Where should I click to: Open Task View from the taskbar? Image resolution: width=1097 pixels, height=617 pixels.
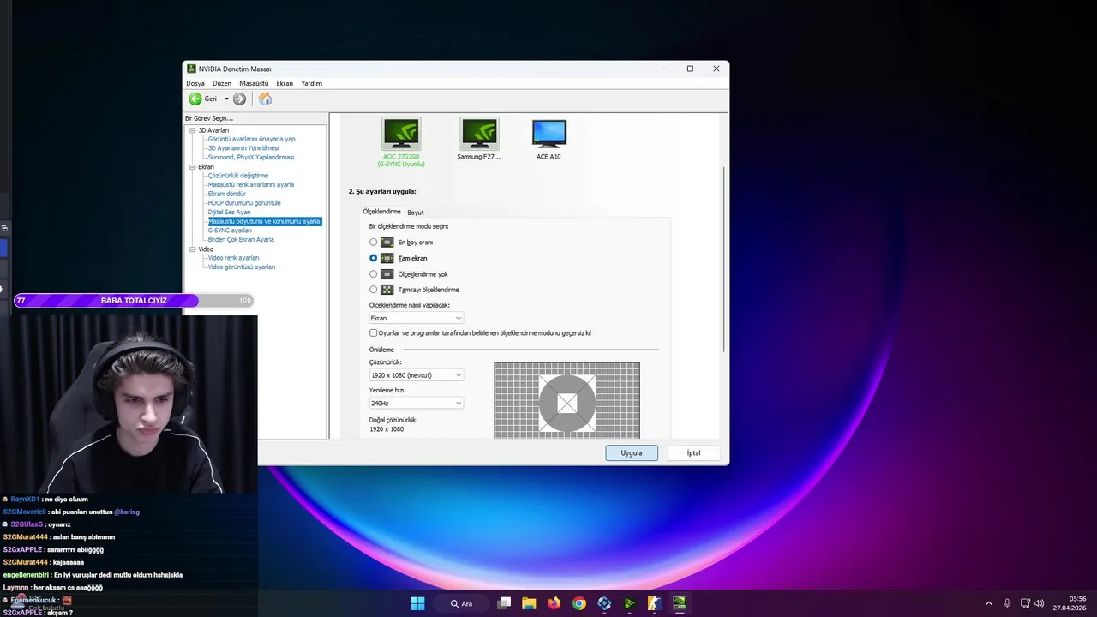point(504,603)
